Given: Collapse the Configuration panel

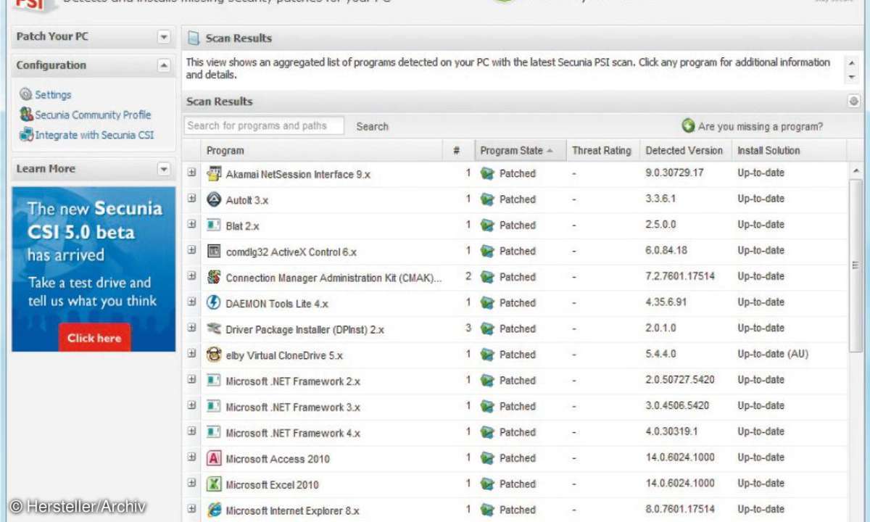Looking at the screenshot, I should (x=164, y=65).
